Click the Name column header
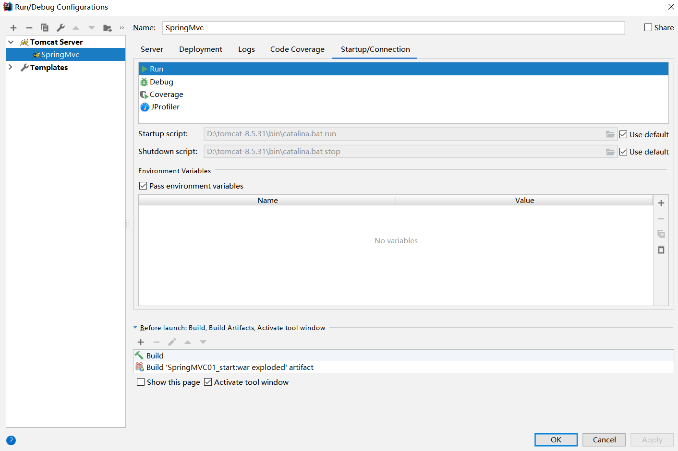 tap(267, 201)
